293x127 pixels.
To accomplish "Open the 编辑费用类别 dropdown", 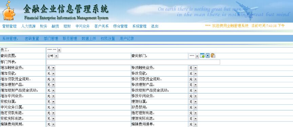I will [51, 124].
